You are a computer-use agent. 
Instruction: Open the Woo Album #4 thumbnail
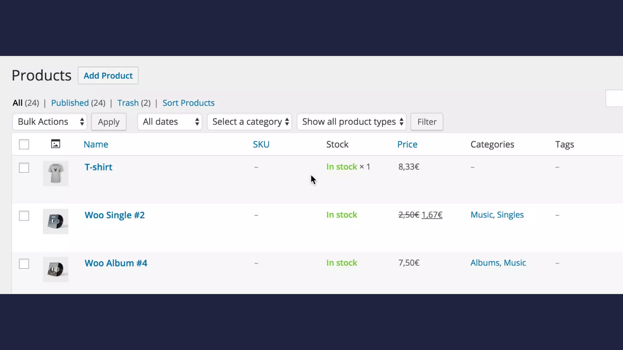point(55,269)
